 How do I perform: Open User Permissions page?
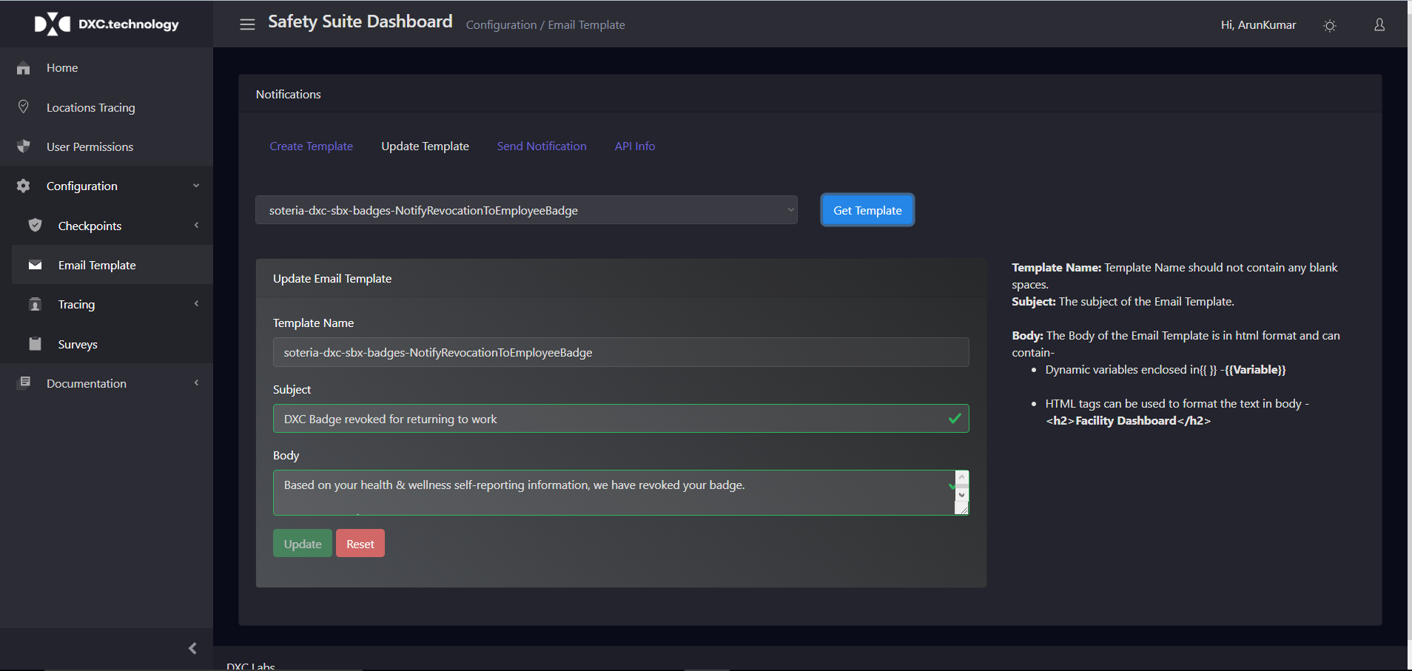(107, 146)
